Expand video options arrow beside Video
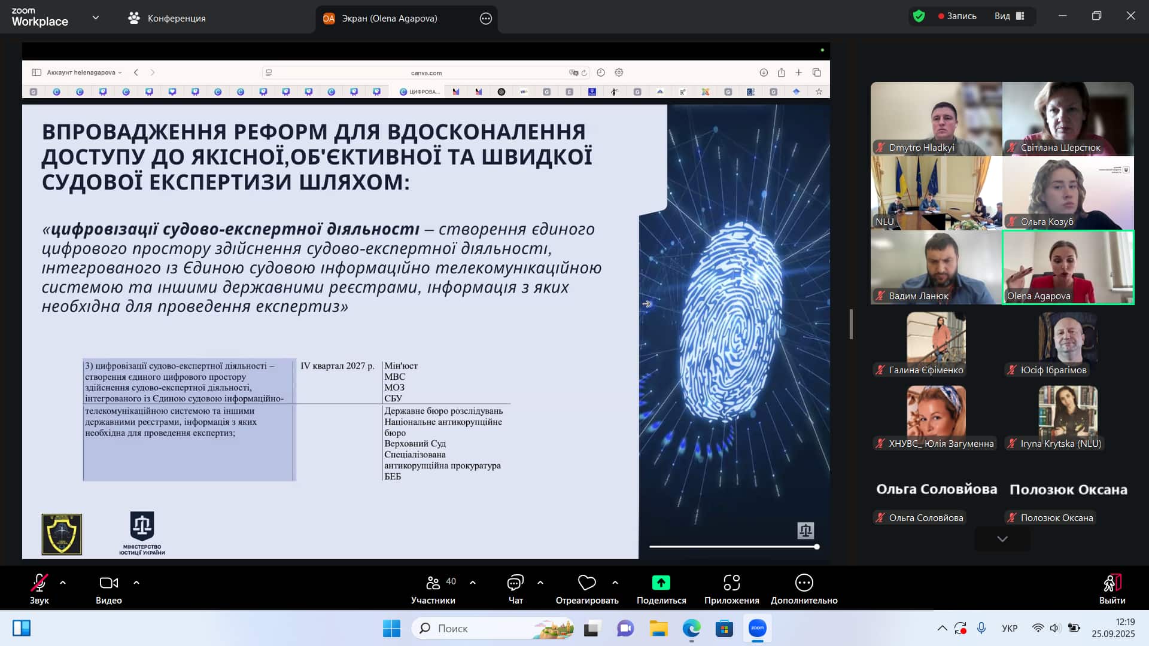1149x646 pixels. coord(136,582)
